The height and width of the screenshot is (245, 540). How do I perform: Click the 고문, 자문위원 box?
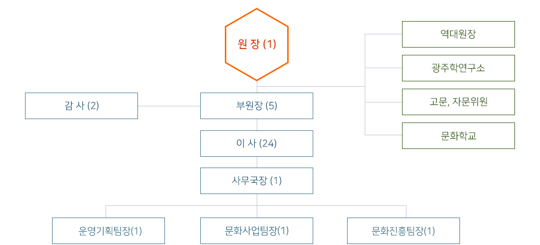tap(458, 102)
